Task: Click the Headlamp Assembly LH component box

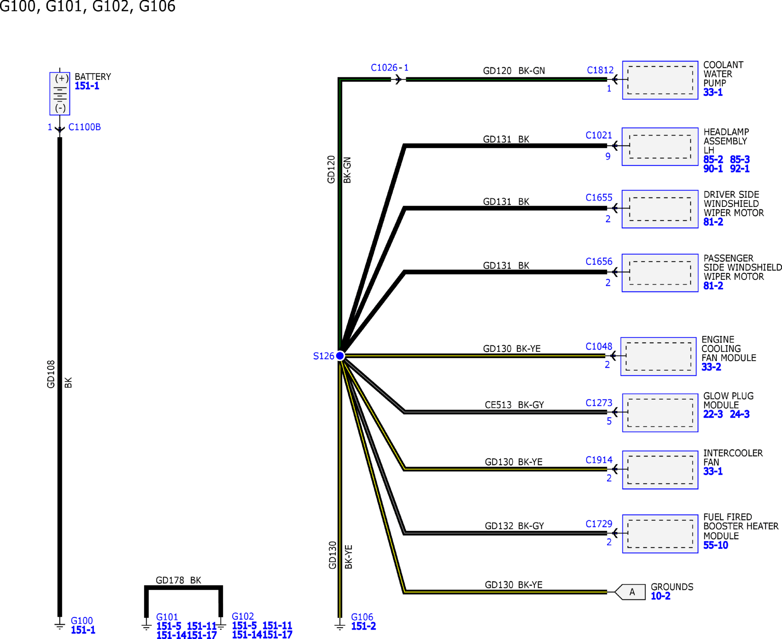Action: pos(660,146)
